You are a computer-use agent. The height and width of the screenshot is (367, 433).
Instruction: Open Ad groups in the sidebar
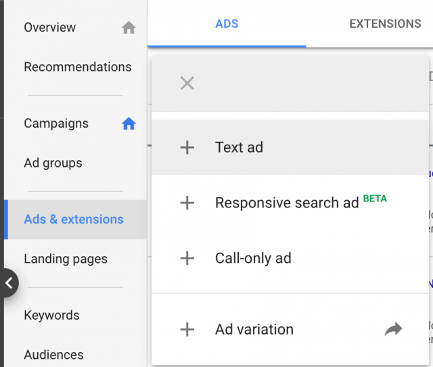tap(53, 163)
